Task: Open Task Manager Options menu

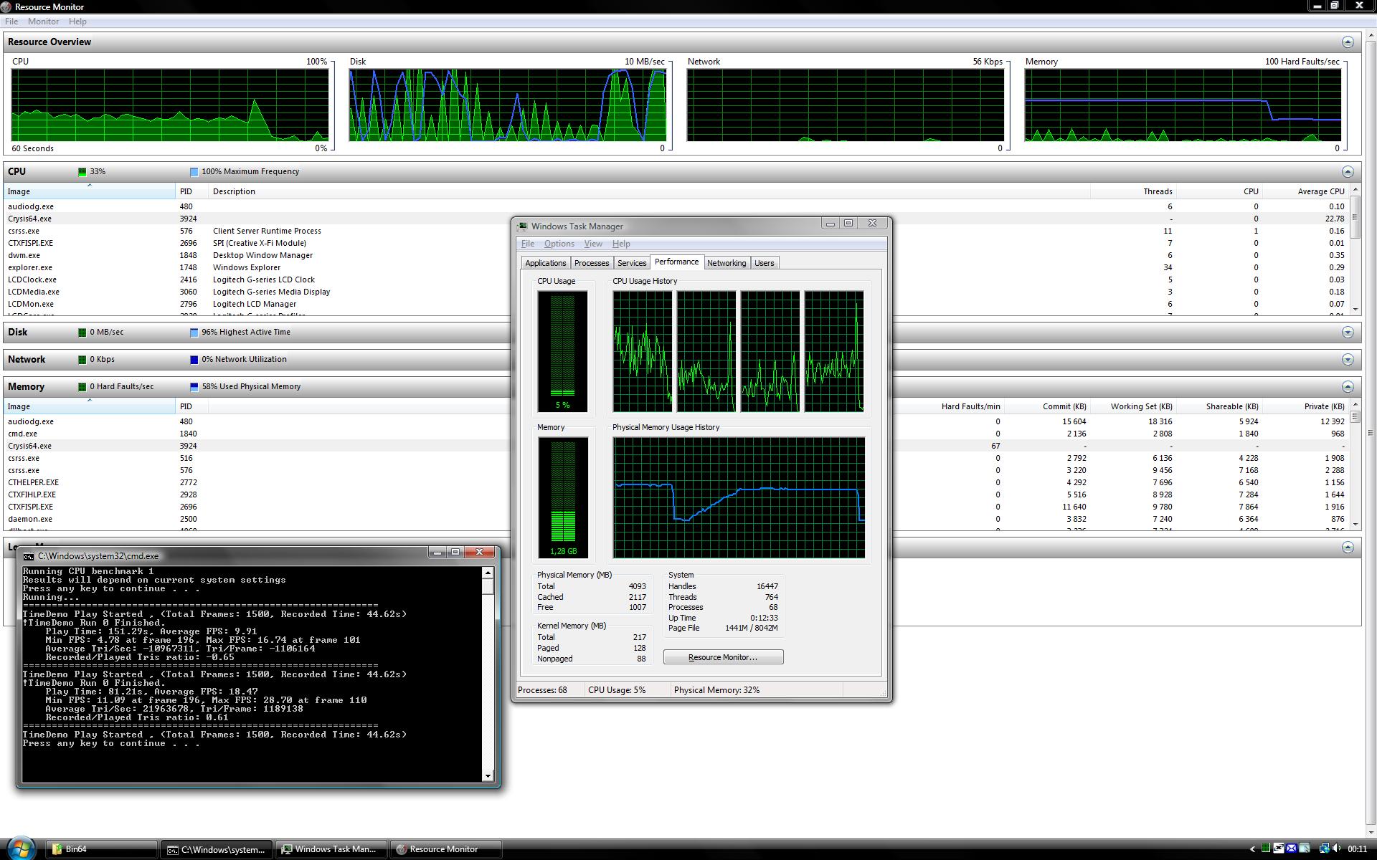Action: click(x=559, y=244)
